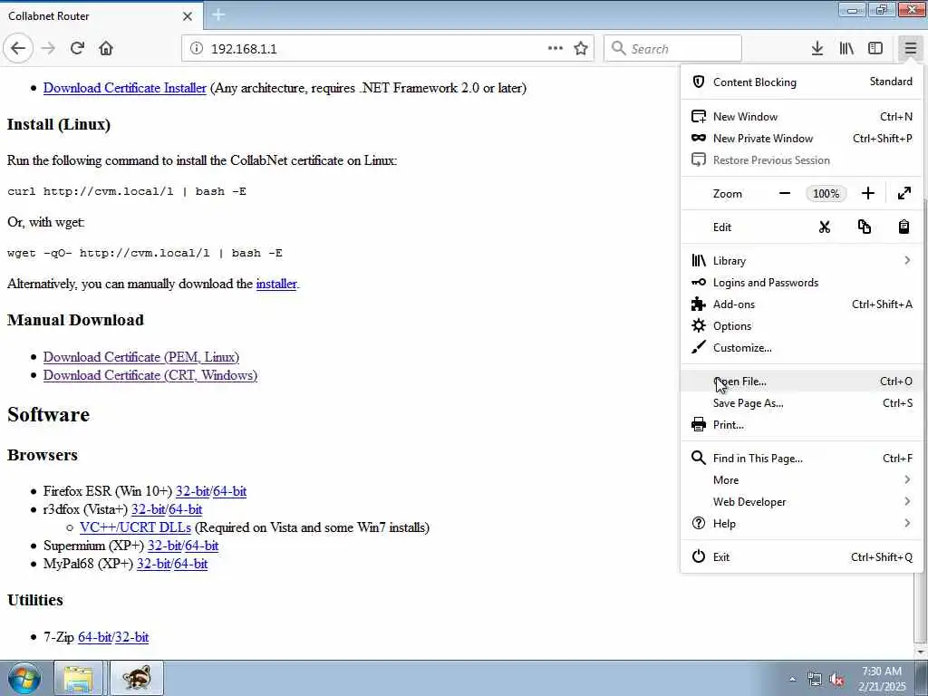Open Firefox Options

(x=801, y=326)
